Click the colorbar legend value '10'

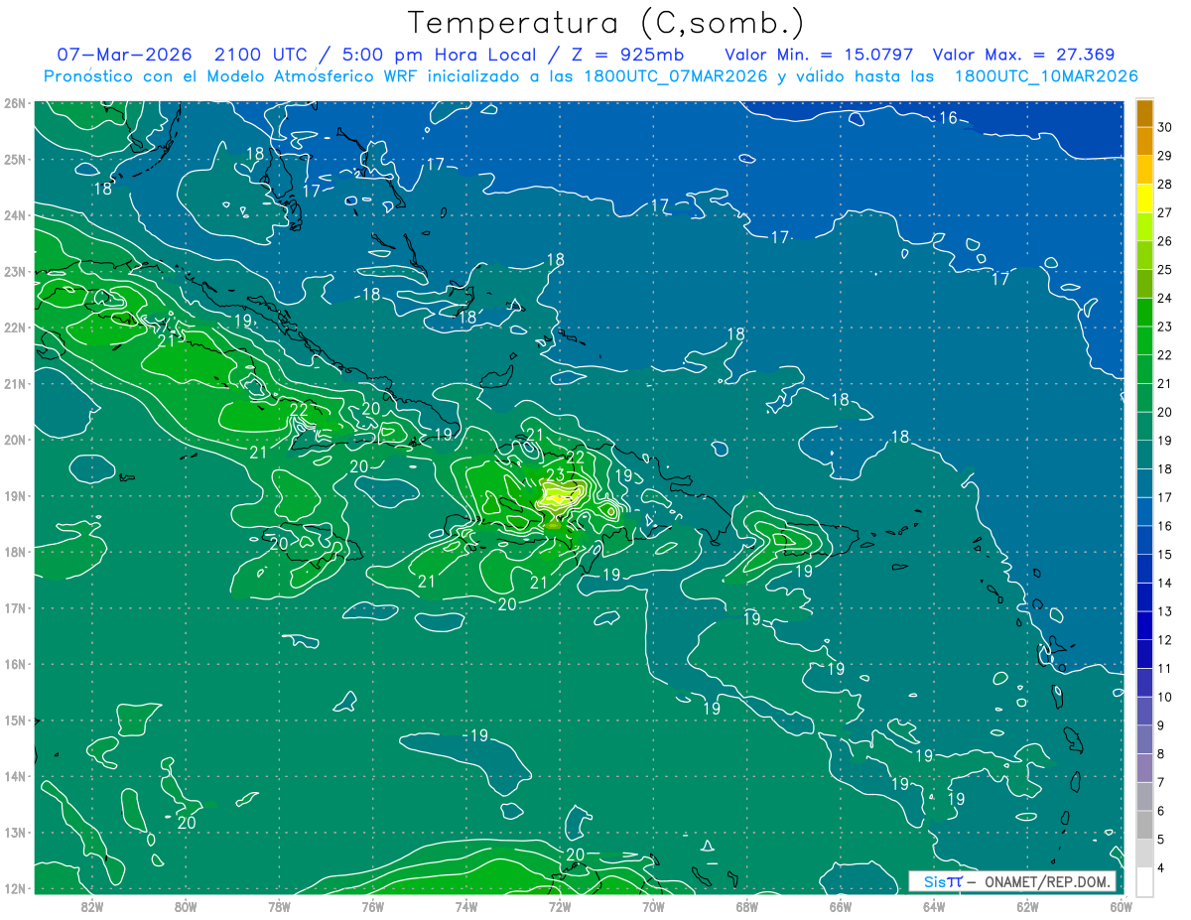click(1166, 697)
